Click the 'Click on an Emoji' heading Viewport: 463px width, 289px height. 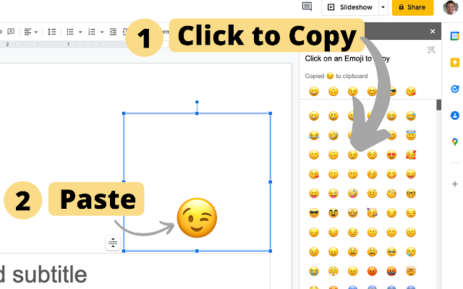[347, 59]
